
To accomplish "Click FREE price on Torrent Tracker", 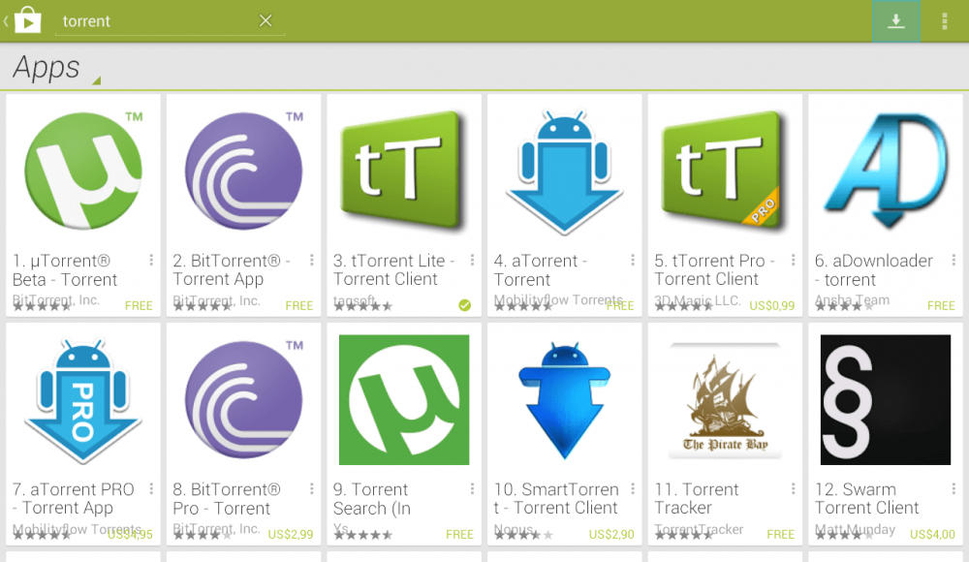I will pos(780,534).
